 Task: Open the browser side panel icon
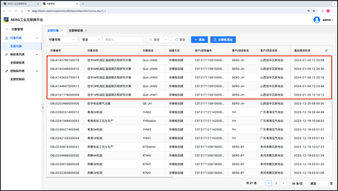tap(322, 11)
